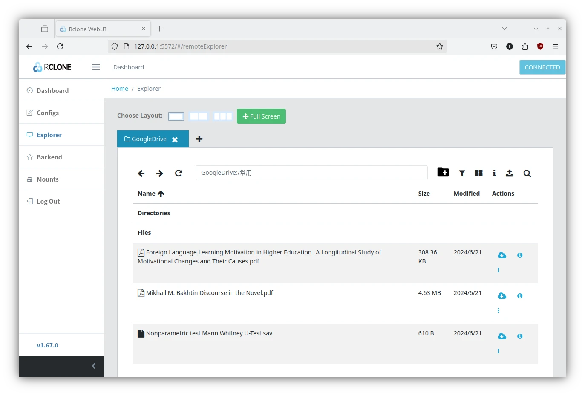
Task: Go back one page in browser
Action: pos(29,46)
